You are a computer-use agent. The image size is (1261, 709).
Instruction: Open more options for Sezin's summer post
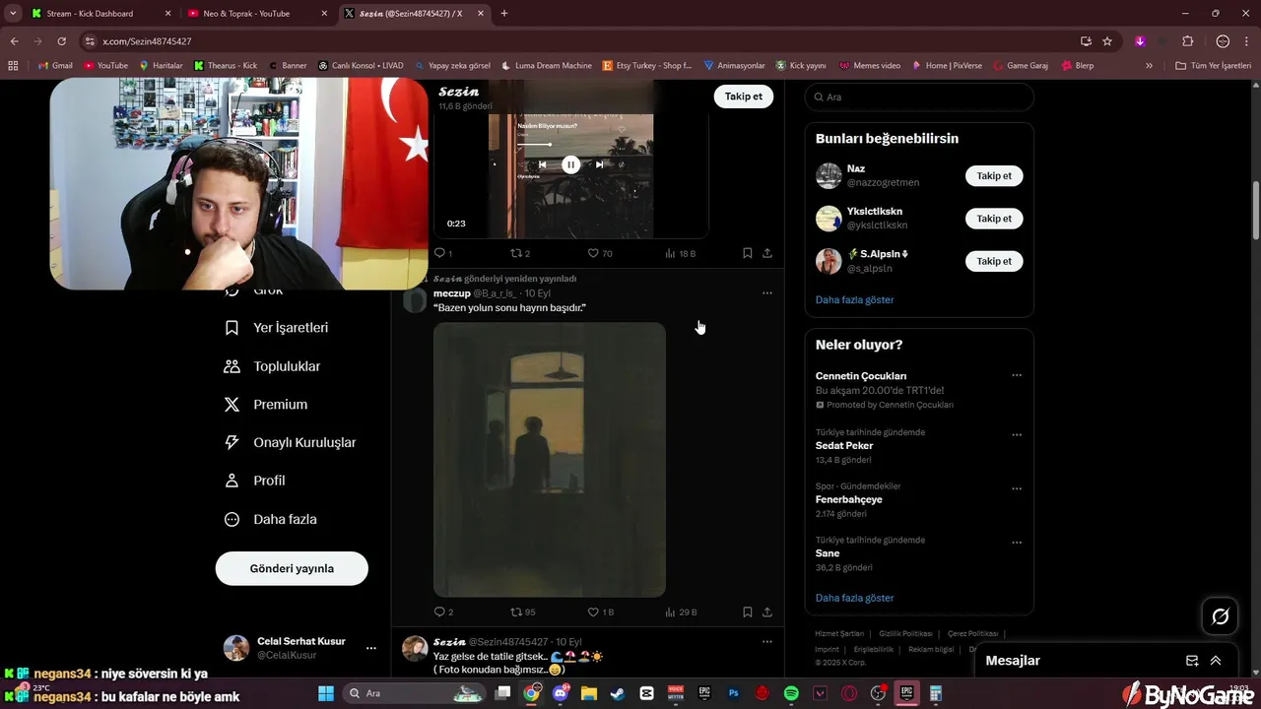click(x=767, y=641)
